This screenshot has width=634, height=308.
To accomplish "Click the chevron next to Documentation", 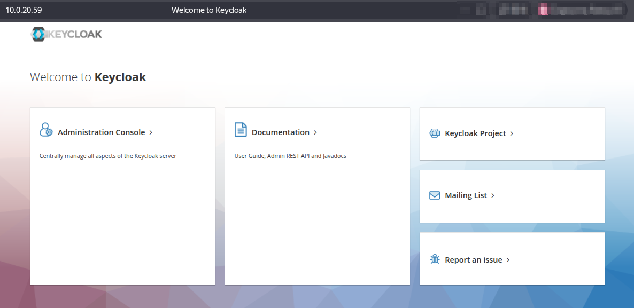I will coord(315,132).
